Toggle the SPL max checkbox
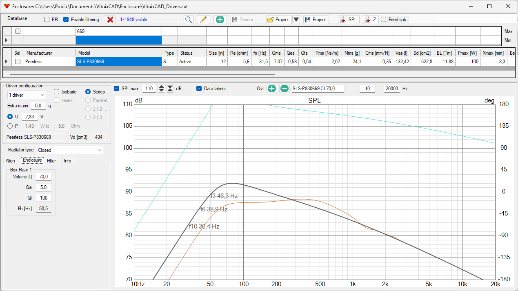The image size is (518, 291). point(117,89)
